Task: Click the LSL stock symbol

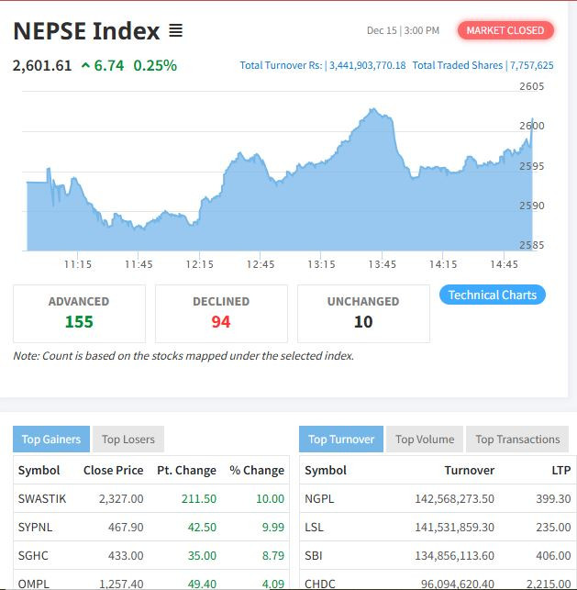Action: click(315, 527)
